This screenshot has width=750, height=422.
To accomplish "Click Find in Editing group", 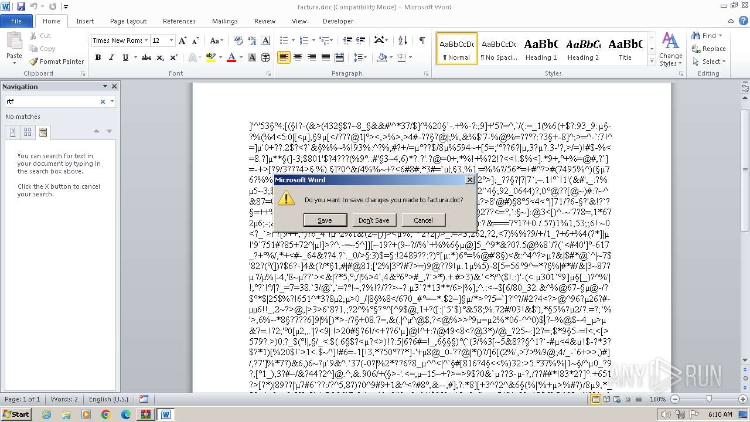I will pos(705,36).
